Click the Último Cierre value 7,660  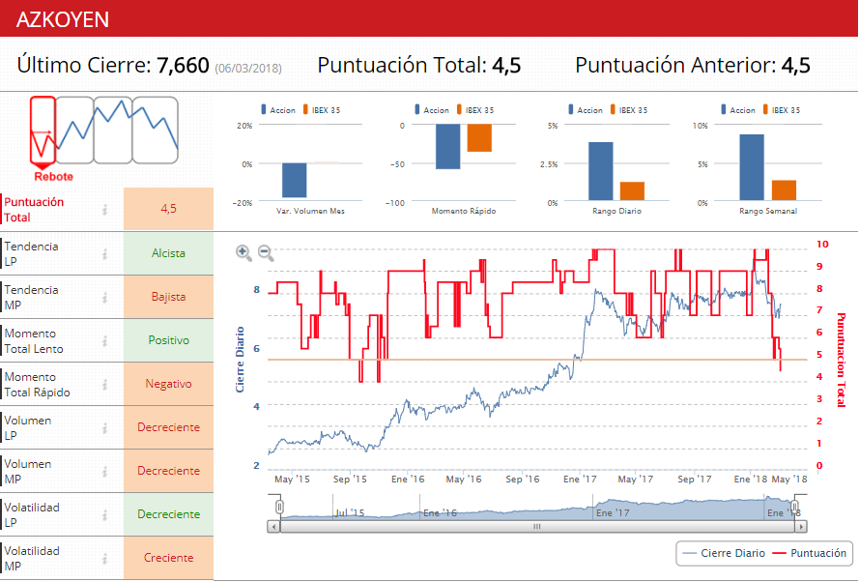pos(183,65)
